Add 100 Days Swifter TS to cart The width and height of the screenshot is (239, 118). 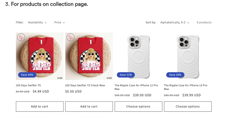40,106
